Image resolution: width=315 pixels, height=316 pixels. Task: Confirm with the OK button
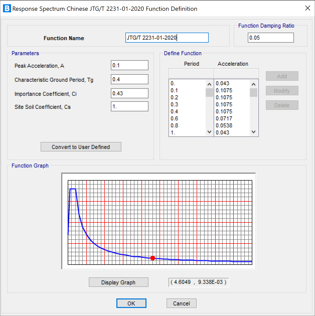[x=131, y=303]
